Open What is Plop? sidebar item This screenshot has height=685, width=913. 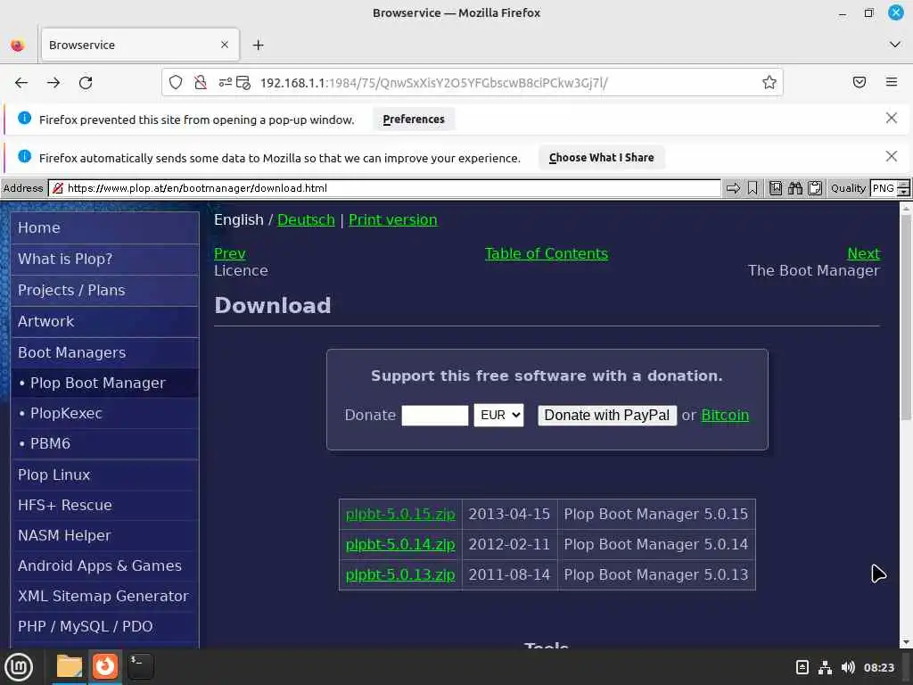(105, 260)
